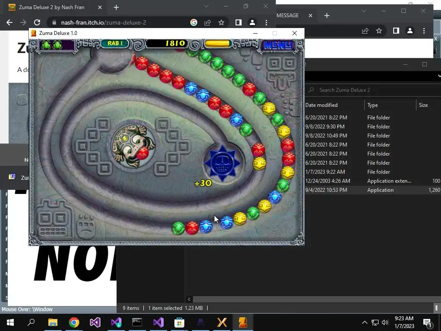
Task: Toggle side panel in front Chrome
Action: point(238,22)
